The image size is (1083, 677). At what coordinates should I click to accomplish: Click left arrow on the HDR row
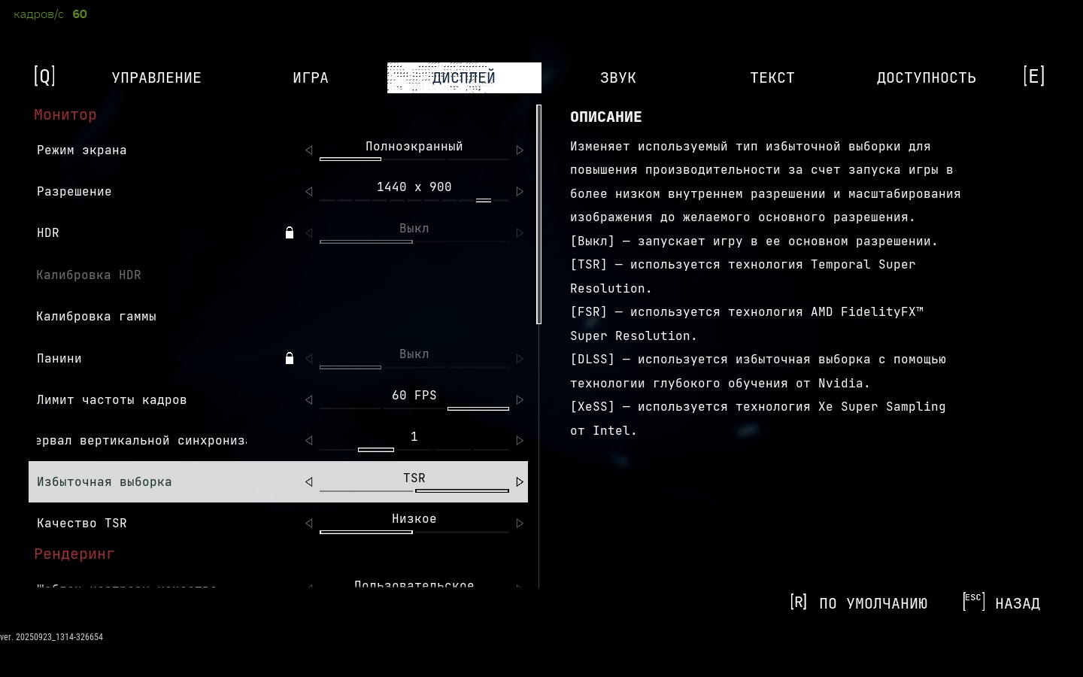coord(308,233)
